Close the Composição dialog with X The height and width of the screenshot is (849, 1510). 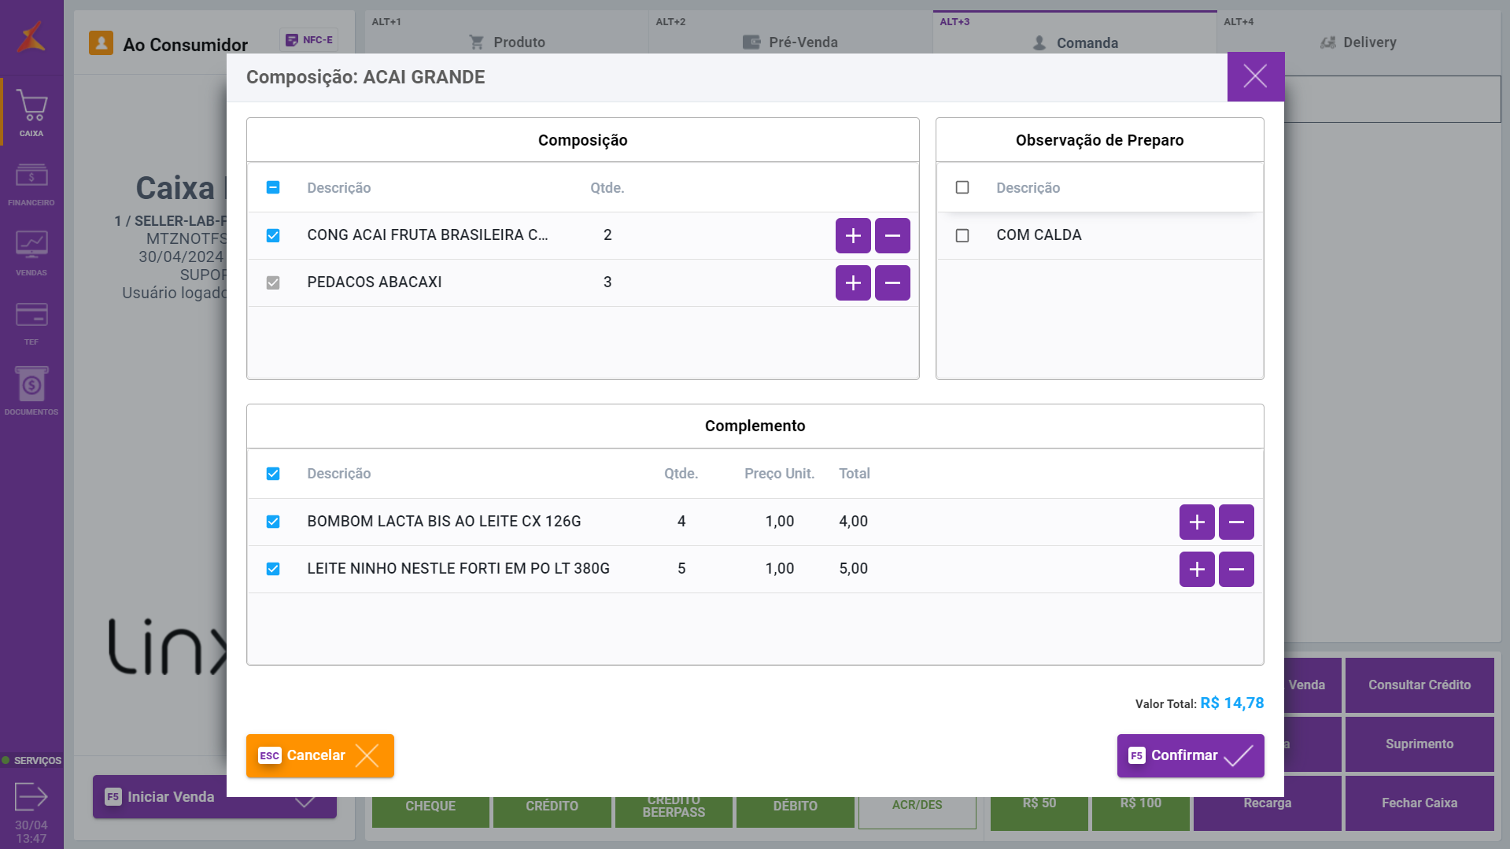pos(1255,77)
